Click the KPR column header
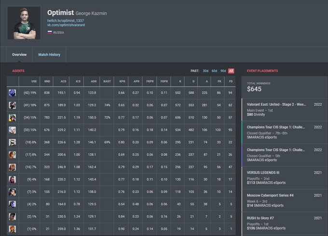 pyautogui.click(x=122, y=82)
